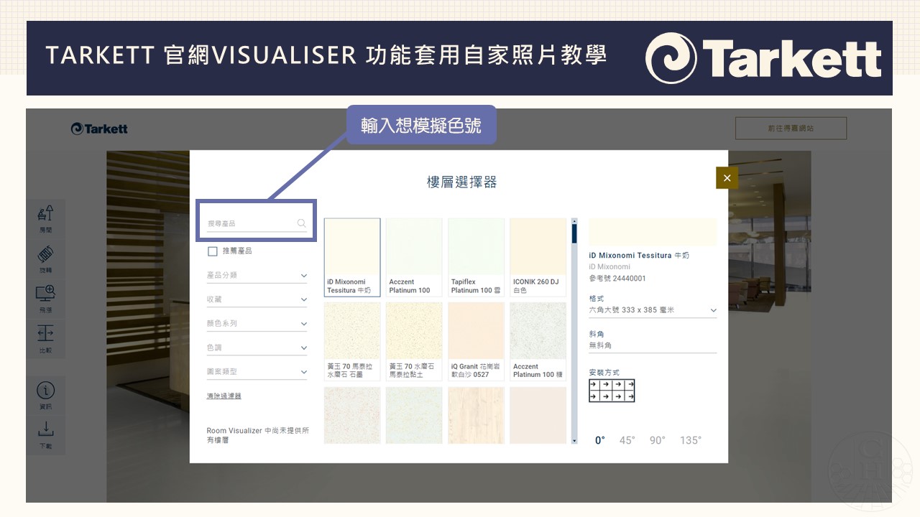The width and height of the screenshot is (920, 517).
Task: Select the 黃玉 70 馬泰拉 水磨石 石墨 swatch
Action: (352, 341)
